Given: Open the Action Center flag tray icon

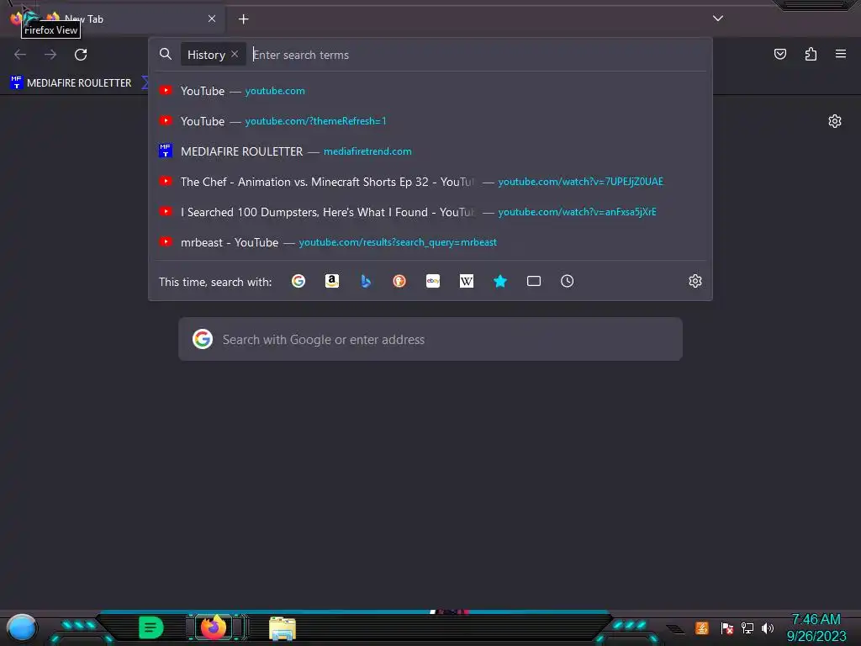Looking at the screenshot, I should coord(726,627).
